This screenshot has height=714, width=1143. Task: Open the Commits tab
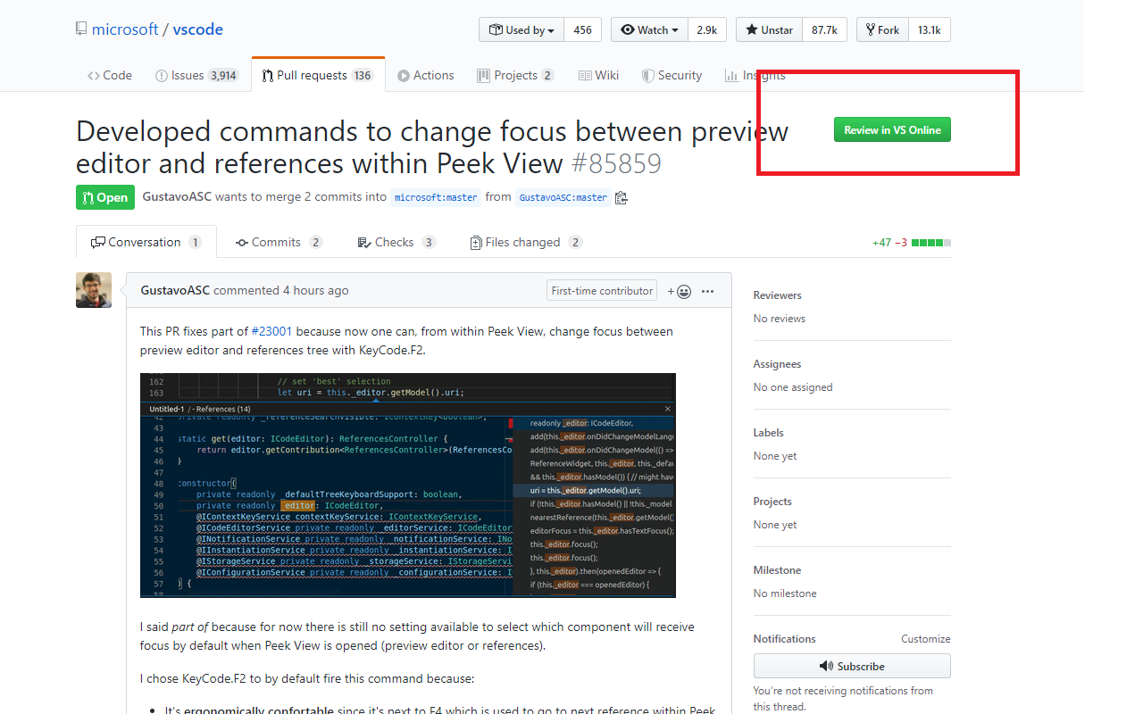(x=277, y=242)
